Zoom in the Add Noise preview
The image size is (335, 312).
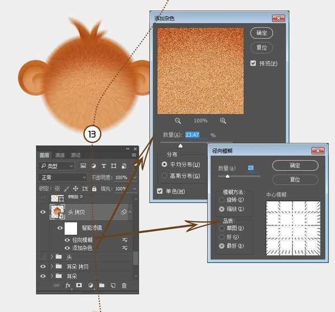pyautogui.click(x=223, y=120)
